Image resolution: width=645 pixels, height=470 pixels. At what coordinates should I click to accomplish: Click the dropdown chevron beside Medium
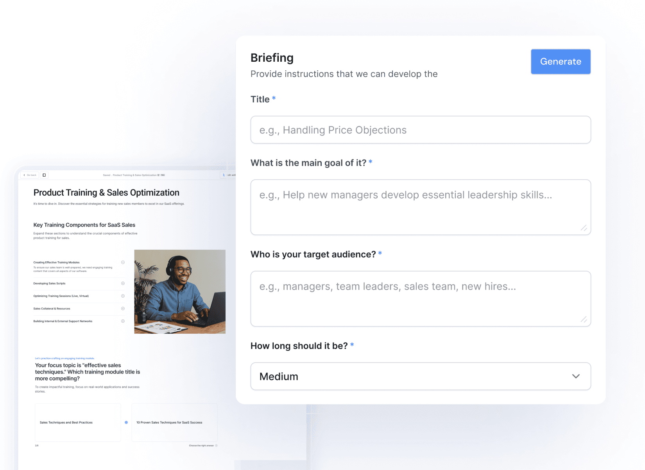[576, 376]
